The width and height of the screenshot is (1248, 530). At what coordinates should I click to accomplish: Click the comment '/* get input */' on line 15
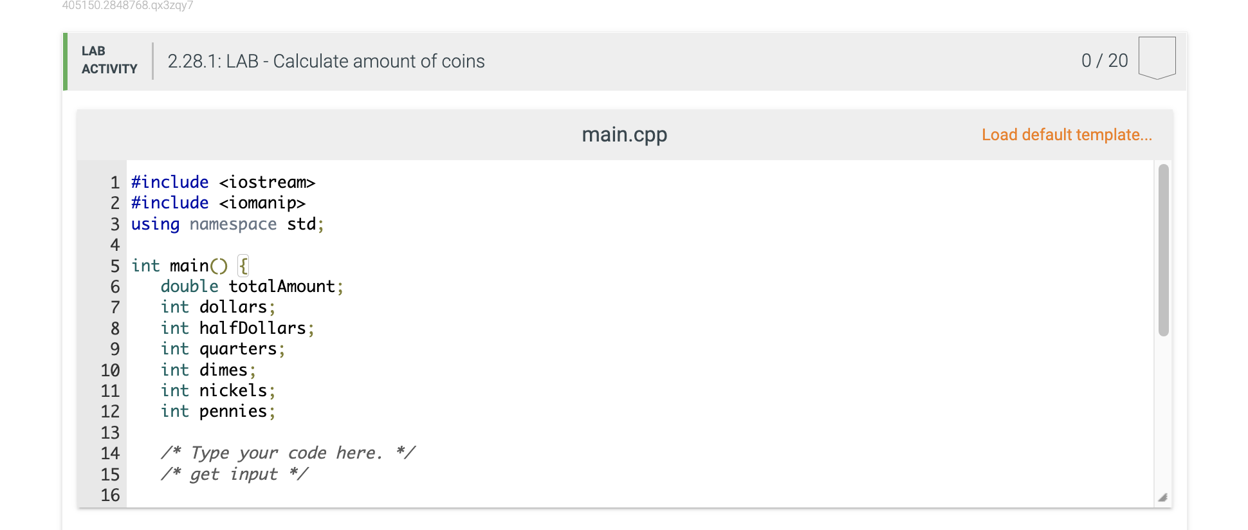tap(235, 474)
